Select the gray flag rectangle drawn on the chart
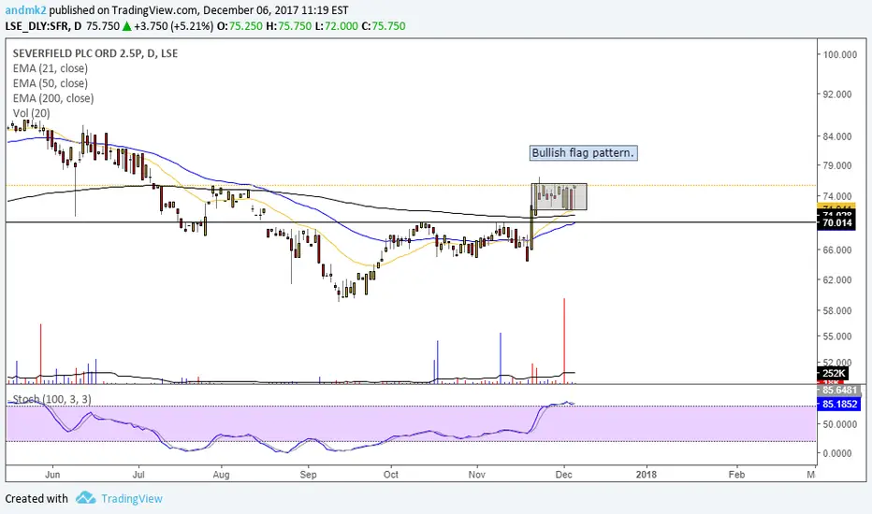Screen dimensions: 872x514 click(x=559, y=196)
